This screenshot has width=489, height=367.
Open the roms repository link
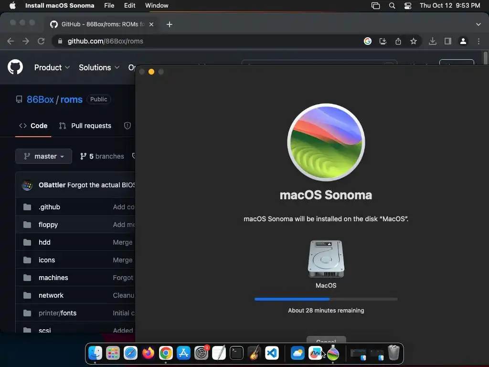(72, 99)
